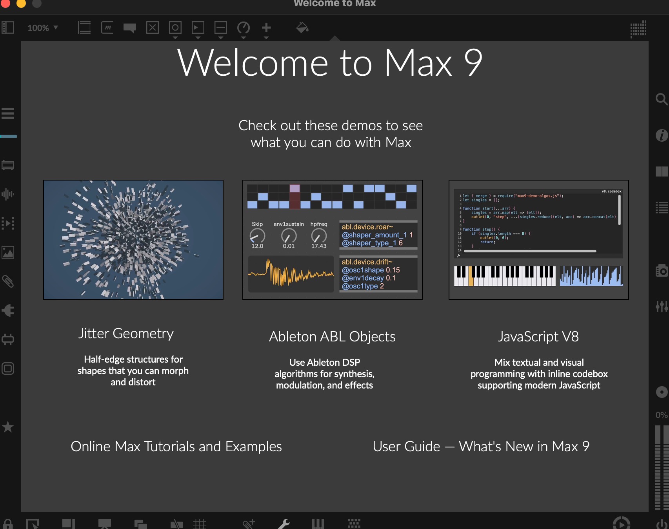Screen dimensions: 669x529
Task: Add a message box from toolbar
Action: (x=107, y=28)
